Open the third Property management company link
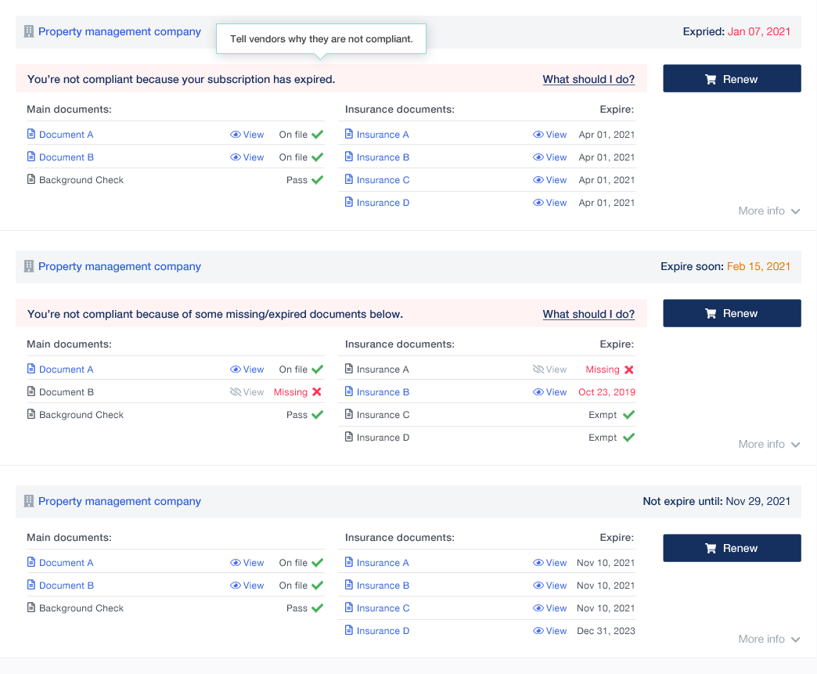Viewport: 817px width, 674px height. [x=120, y=501]
